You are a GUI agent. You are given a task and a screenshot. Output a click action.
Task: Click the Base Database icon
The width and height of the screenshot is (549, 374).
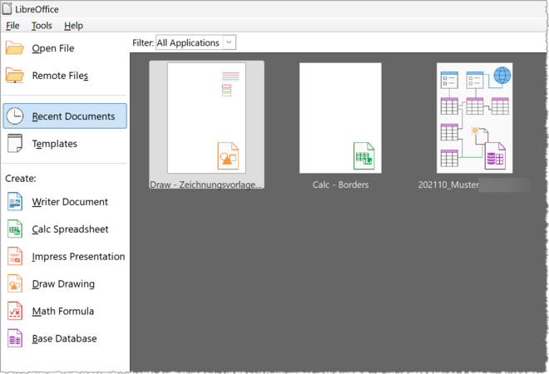click(x=15, y=338)
